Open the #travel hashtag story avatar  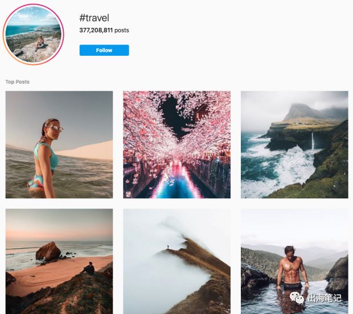point(34,34)
